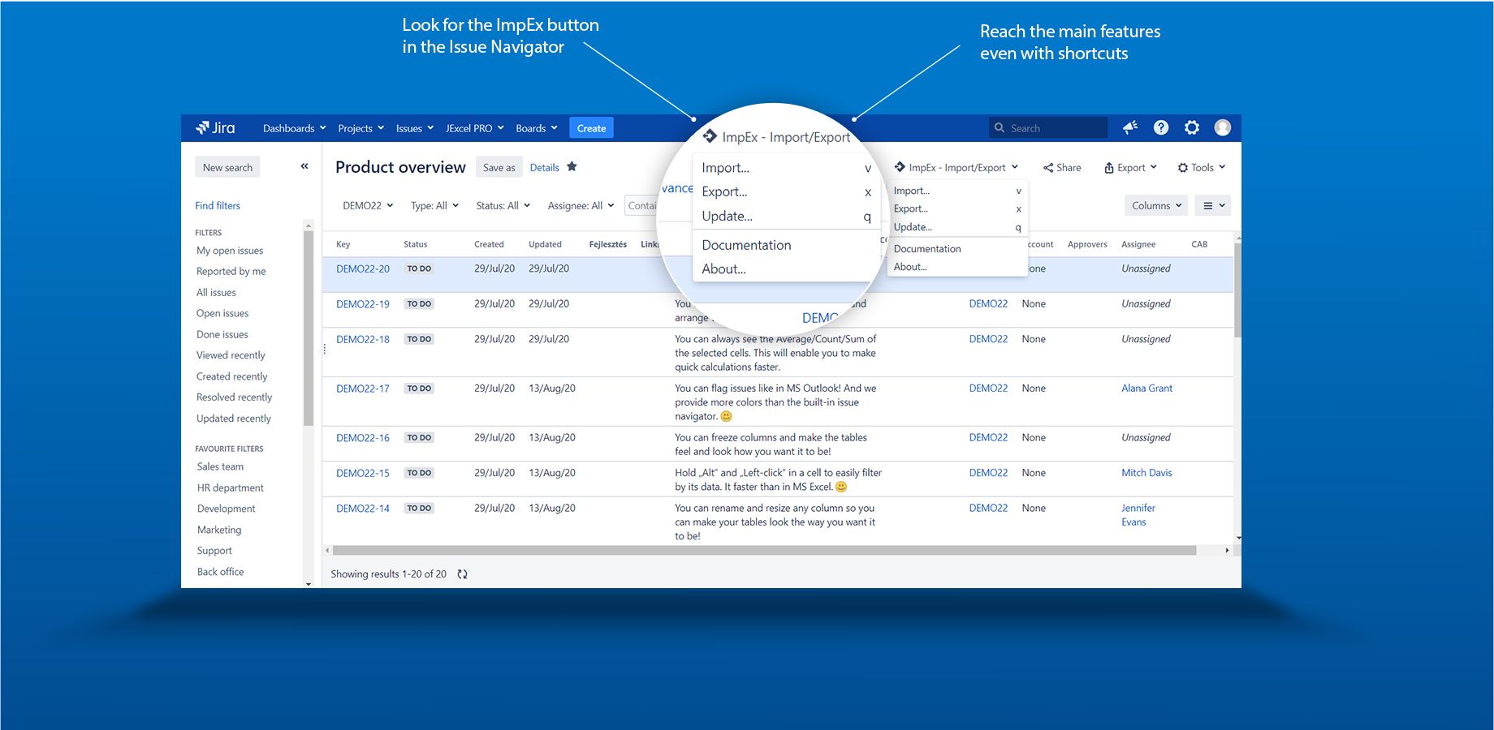
Task: Select Export... in the small ImpEx menu
Action: tap(956, 208)
